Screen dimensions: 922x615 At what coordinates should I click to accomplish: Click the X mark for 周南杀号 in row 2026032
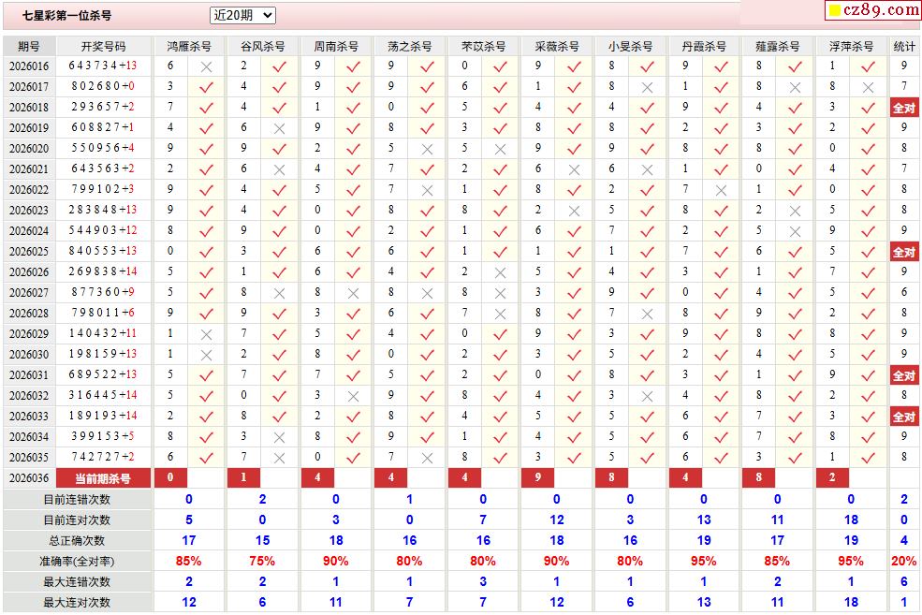pyautogui.click(x=353, y=396)
